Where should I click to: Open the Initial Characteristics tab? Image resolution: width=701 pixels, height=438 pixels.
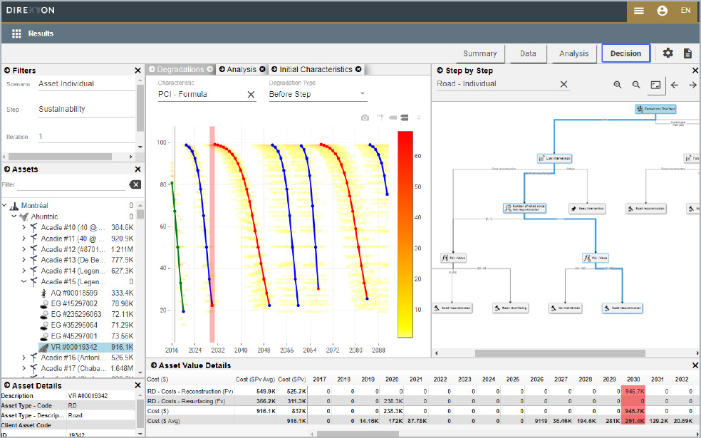316,69
